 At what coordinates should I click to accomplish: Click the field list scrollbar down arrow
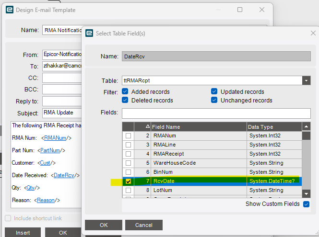coord(306,194)
